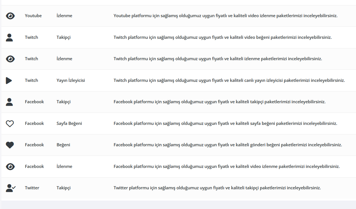The image size is (356, 209).
Task: Click the person icon for Facebook Takipçi
Action: tap(9, 102)
